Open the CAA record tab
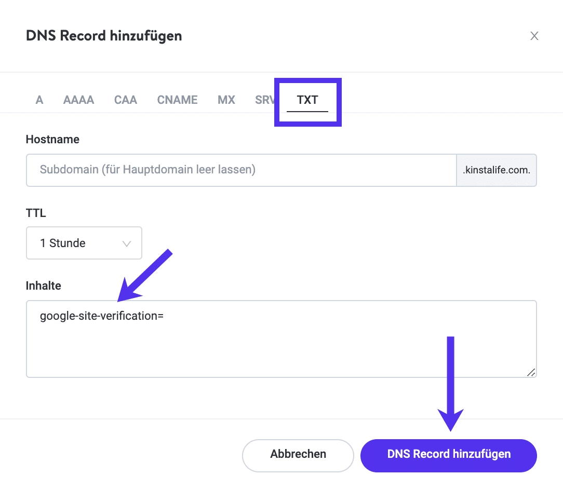 126,100
